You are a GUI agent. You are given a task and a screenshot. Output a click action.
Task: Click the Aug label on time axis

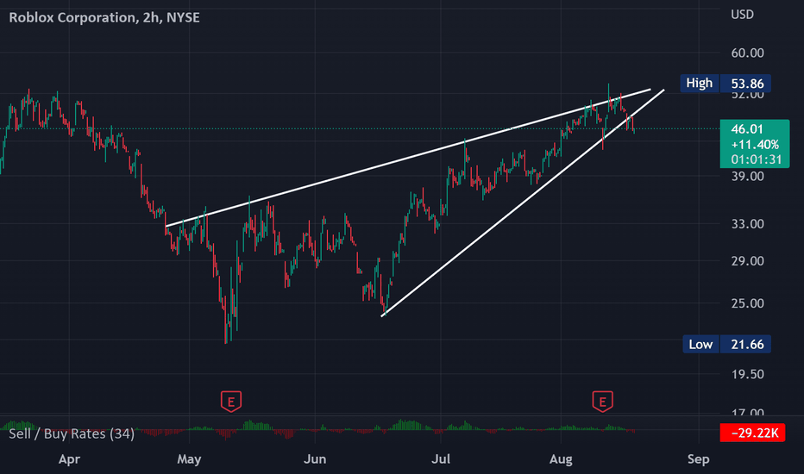561,459
